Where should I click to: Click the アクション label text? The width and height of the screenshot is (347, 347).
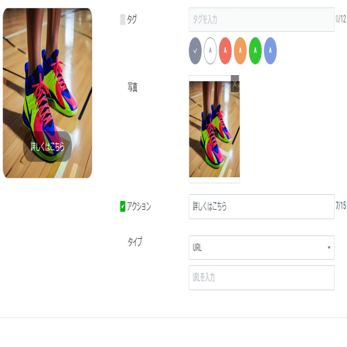coord(139,206)
